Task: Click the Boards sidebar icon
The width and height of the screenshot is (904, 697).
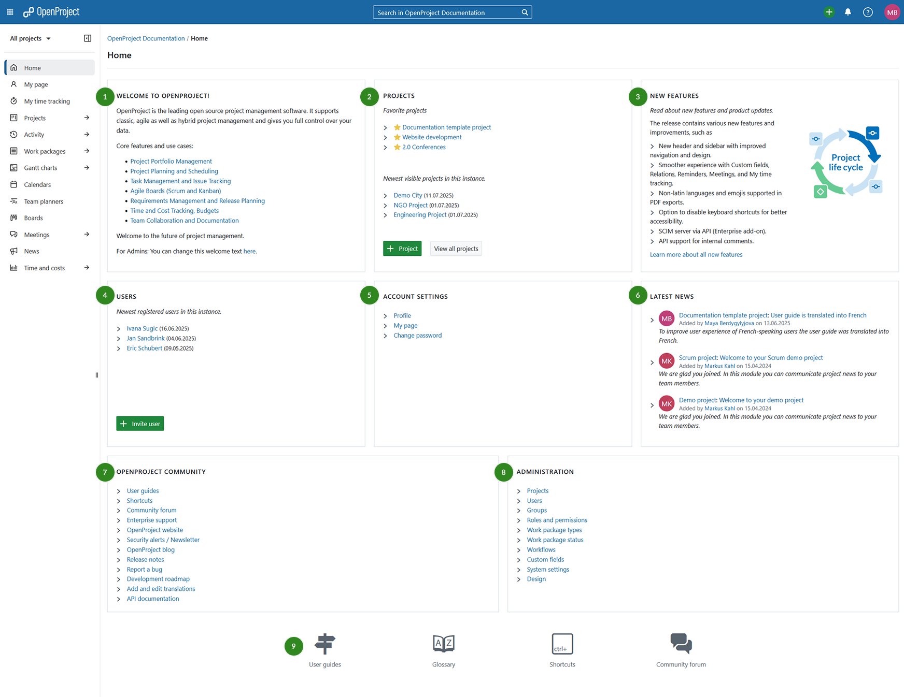Action: 14,218
